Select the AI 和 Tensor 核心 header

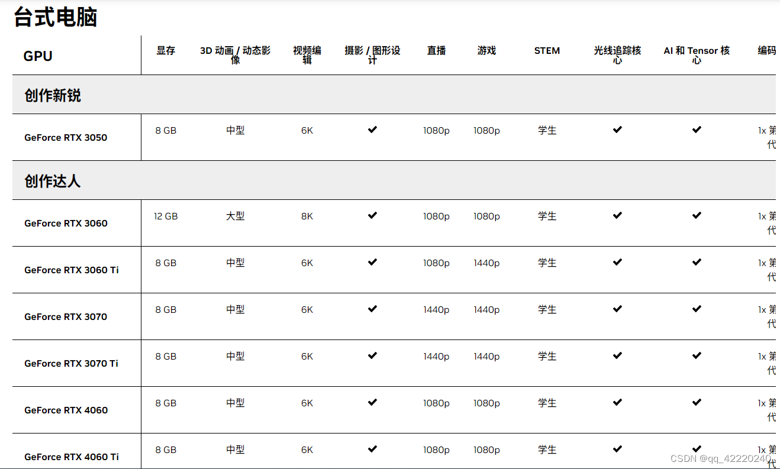697,55
